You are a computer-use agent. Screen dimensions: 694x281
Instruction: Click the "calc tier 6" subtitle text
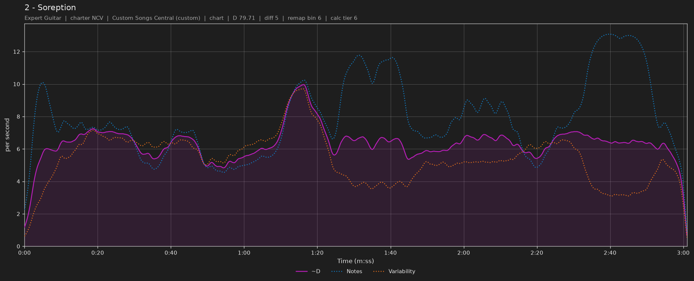(x=344, y=18)
